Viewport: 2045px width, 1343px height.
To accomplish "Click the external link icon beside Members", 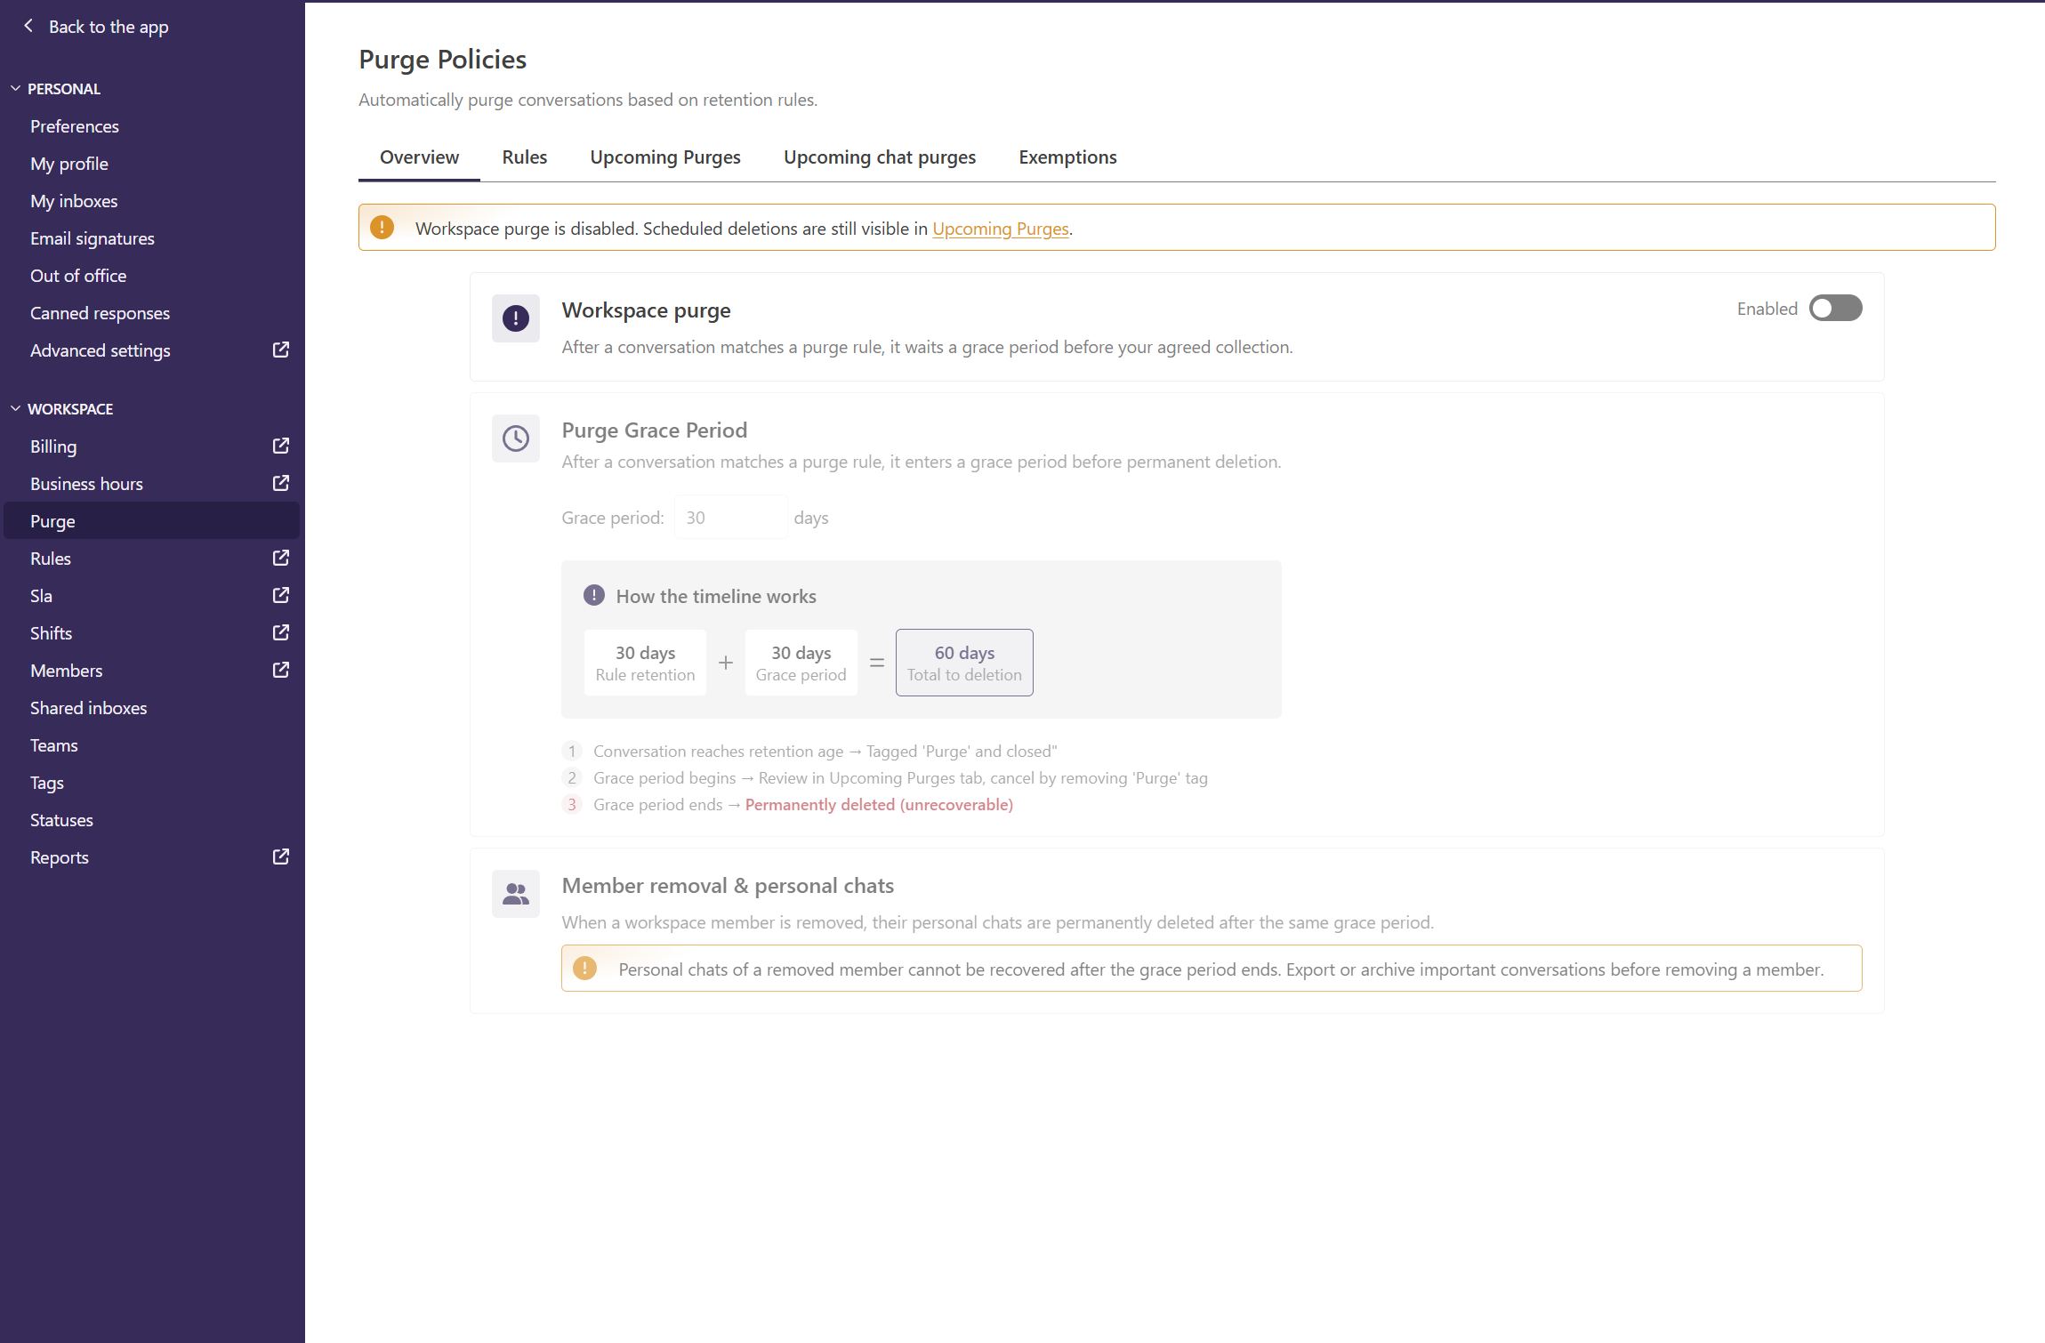I will 280,670.
